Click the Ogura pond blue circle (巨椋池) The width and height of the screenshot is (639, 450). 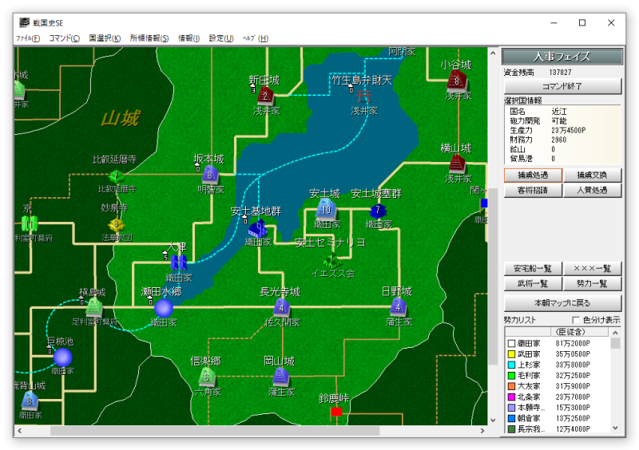click(x=63, y=357)
